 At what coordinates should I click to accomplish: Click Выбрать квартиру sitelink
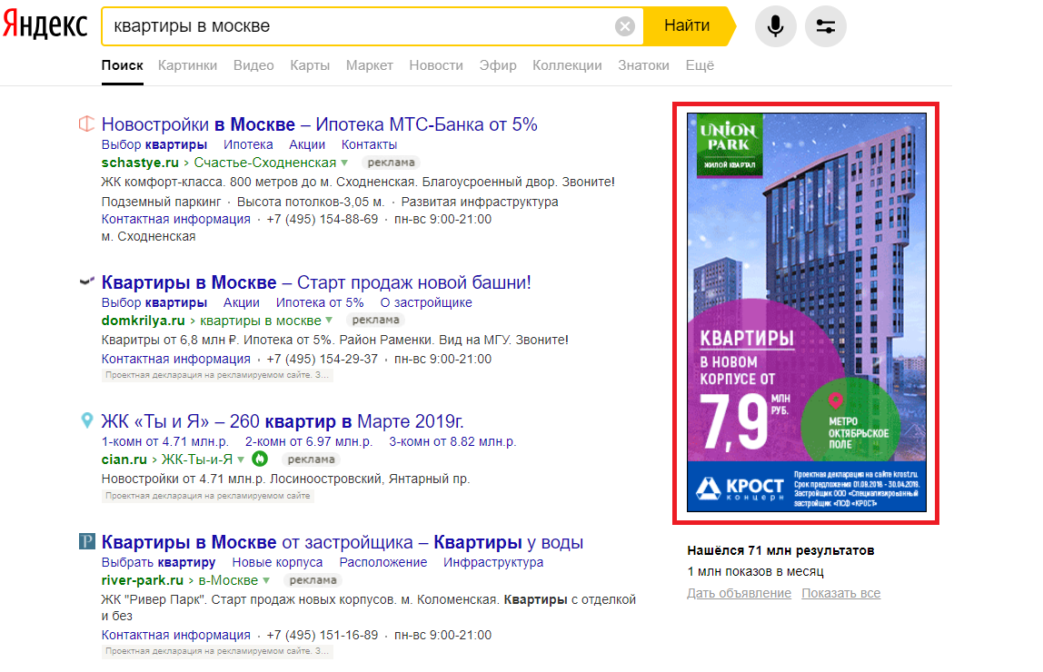tap(158, 562)
